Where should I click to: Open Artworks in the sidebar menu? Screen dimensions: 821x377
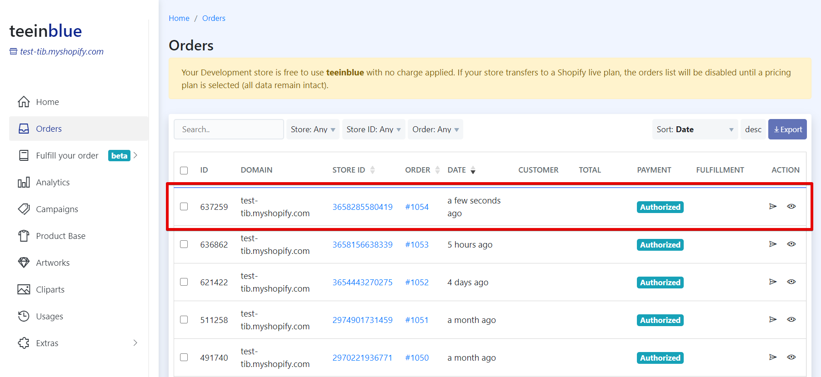[79, 263]
